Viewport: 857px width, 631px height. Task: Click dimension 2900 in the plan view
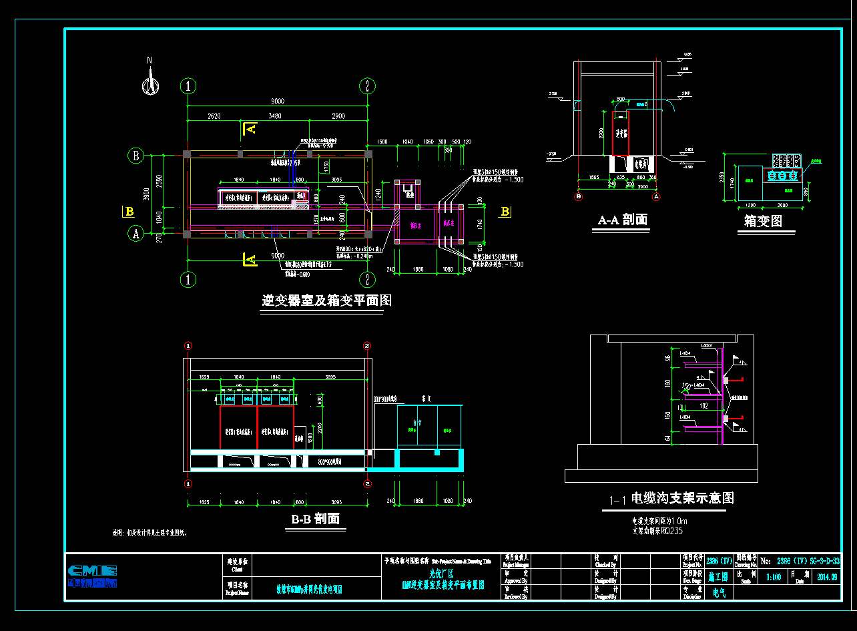[338, 116]
